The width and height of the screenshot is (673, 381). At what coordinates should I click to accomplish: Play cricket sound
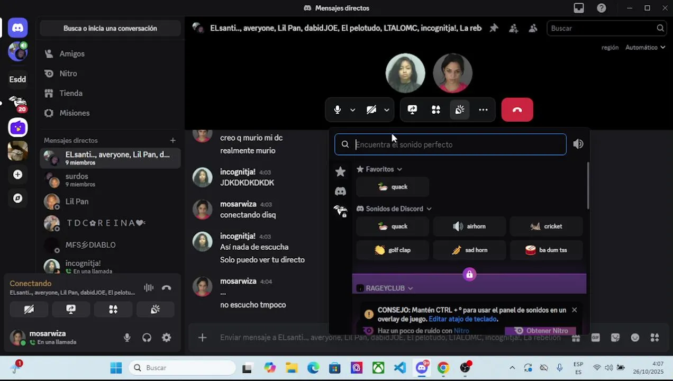(x=546, y=226)
